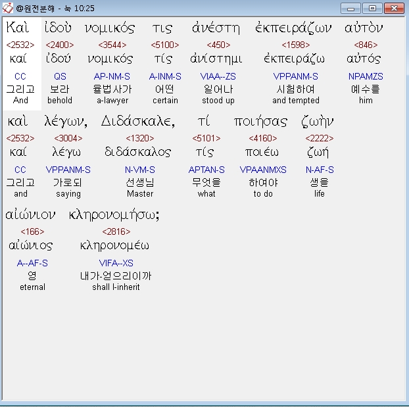Click the Korean gloss 가로되
Viewport: 409px width, 407px height.
coord(68,182)
